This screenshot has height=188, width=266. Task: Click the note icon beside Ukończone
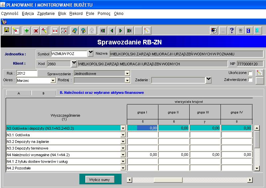point(260,73)
